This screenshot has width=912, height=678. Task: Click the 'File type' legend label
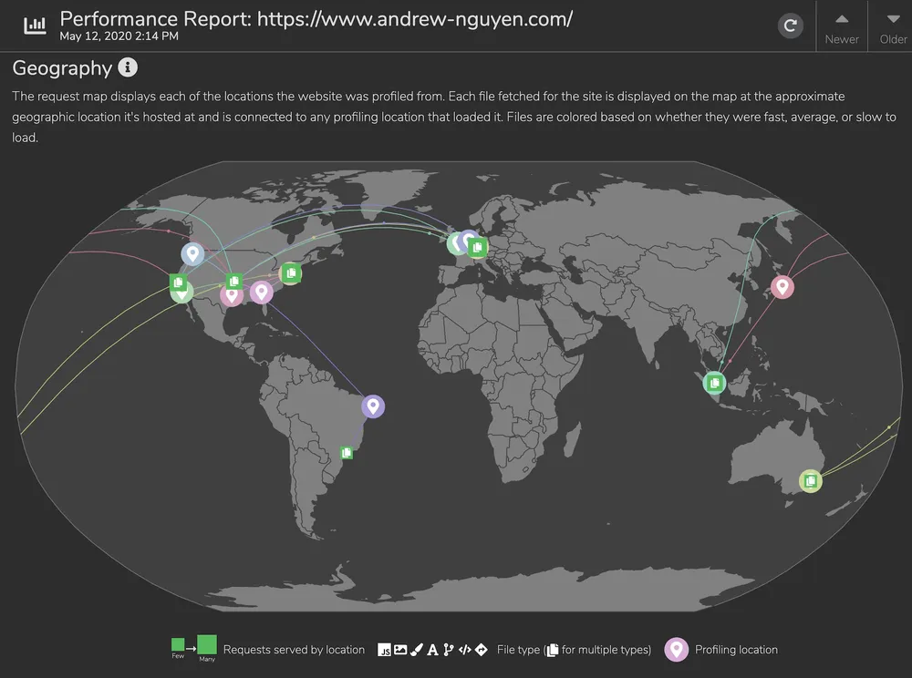[518, 650]
